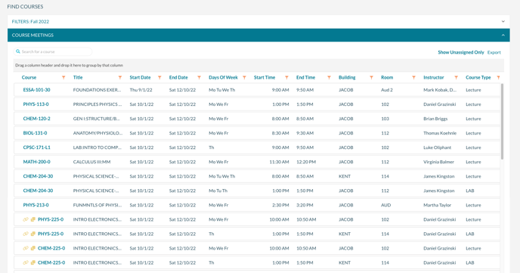Open the CPSC-171-L1 course link

pos(36,147)
